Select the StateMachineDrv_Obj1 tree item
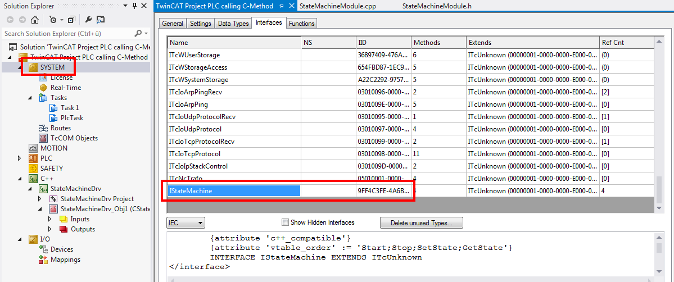 click(99, 209)
